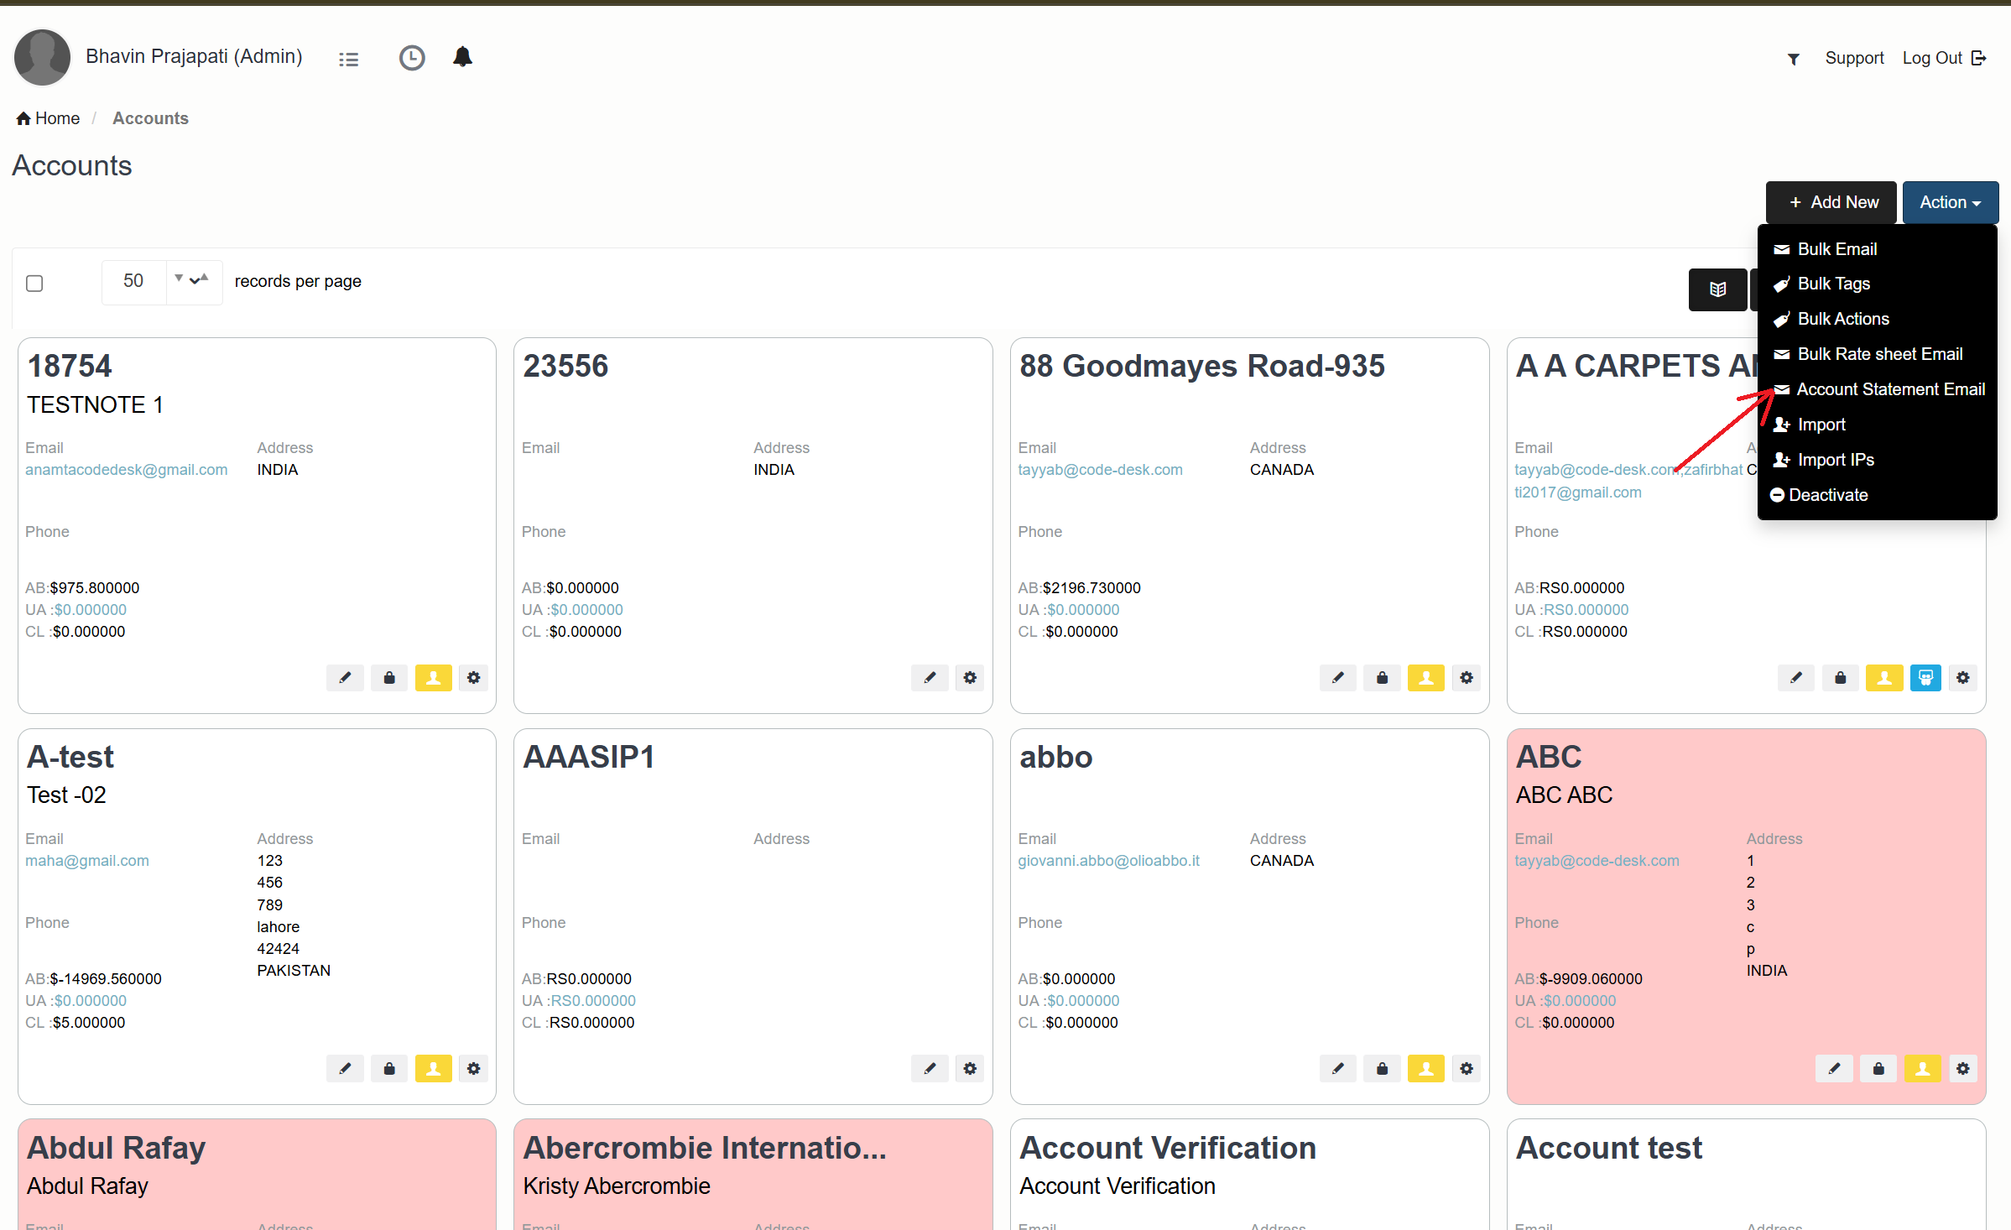2011x1230 pixels.
Task: Open anamtacodedesk@gmail.com email link
Action: tap(127, 470)
